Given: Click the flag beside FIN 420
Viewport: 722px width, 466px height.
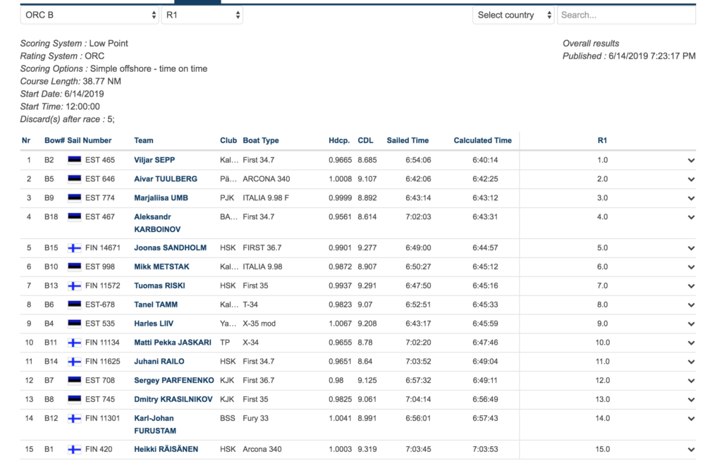Looking at the screenshot, I should click(74, 450).
